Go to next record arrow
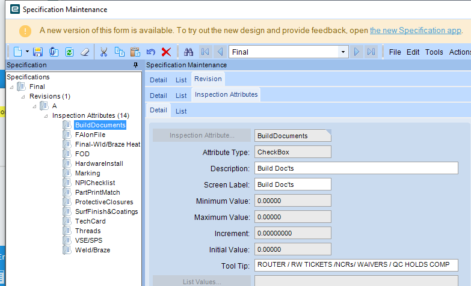The image size is (471, 286). (356, 52)
